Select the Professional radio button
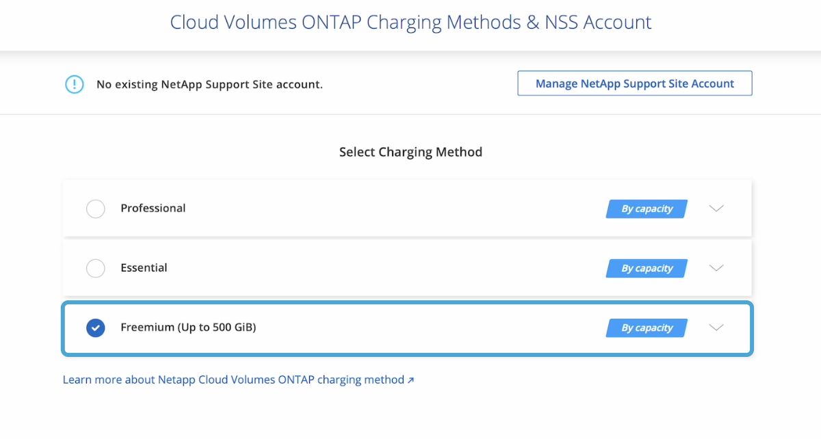Image resolution: width=821 pixels, height=439 pixels. click(x=96, y=209)
